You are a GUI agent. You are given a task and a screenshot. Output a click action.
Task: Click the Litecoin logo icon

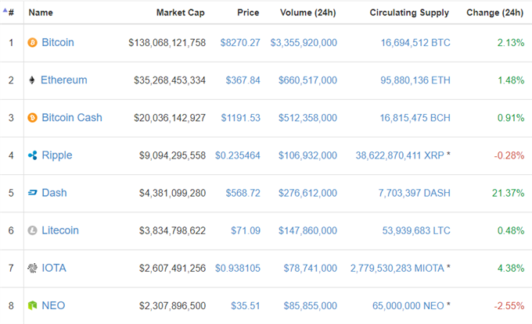coord(32,230)
